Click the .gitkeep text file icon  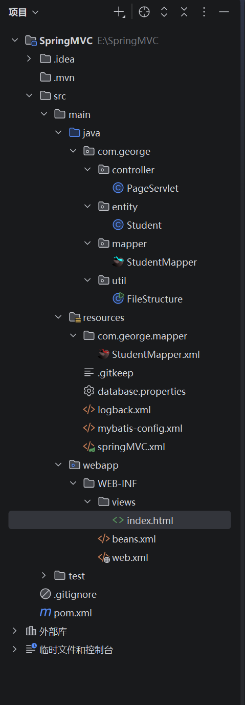pyautogui.click(x=89, y=373)
